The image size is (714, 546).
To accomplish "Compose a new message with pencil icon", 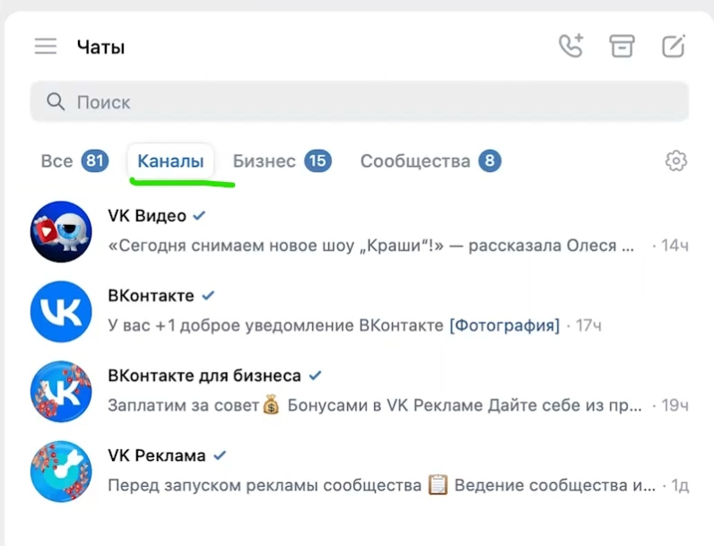I will (x=674, y=46).
